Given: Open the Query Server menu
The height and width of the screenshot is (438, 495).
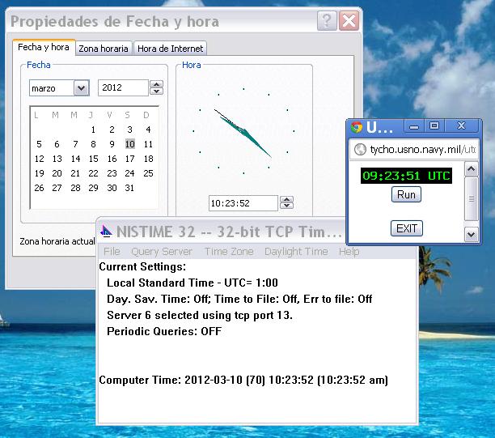Looking at the screenshot, I should click(162, 252).
